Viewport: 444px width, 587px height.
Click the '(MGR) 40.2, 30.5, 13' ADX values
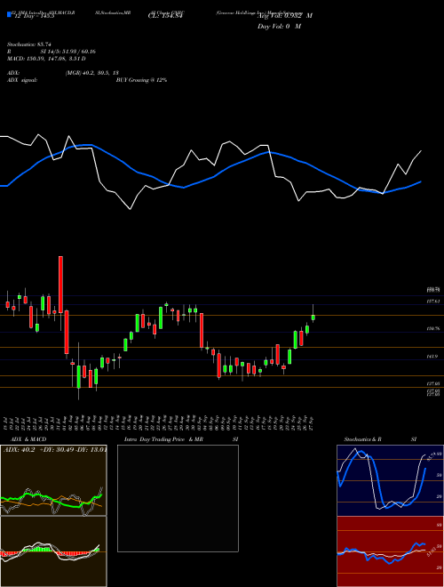91,73
